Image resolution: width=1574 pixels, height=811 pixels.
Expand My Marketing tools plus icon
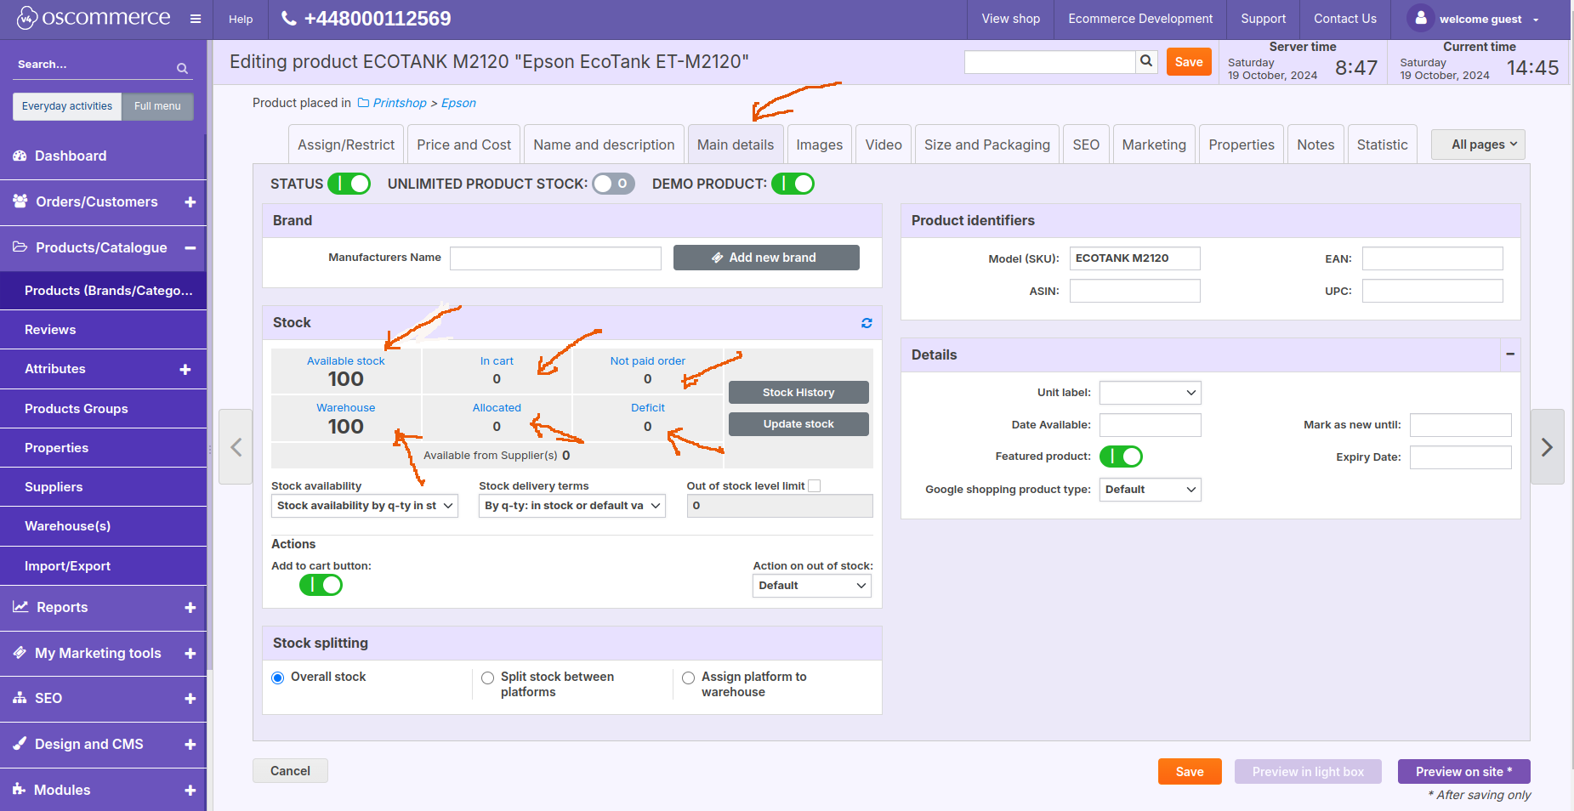click(190, 654)
